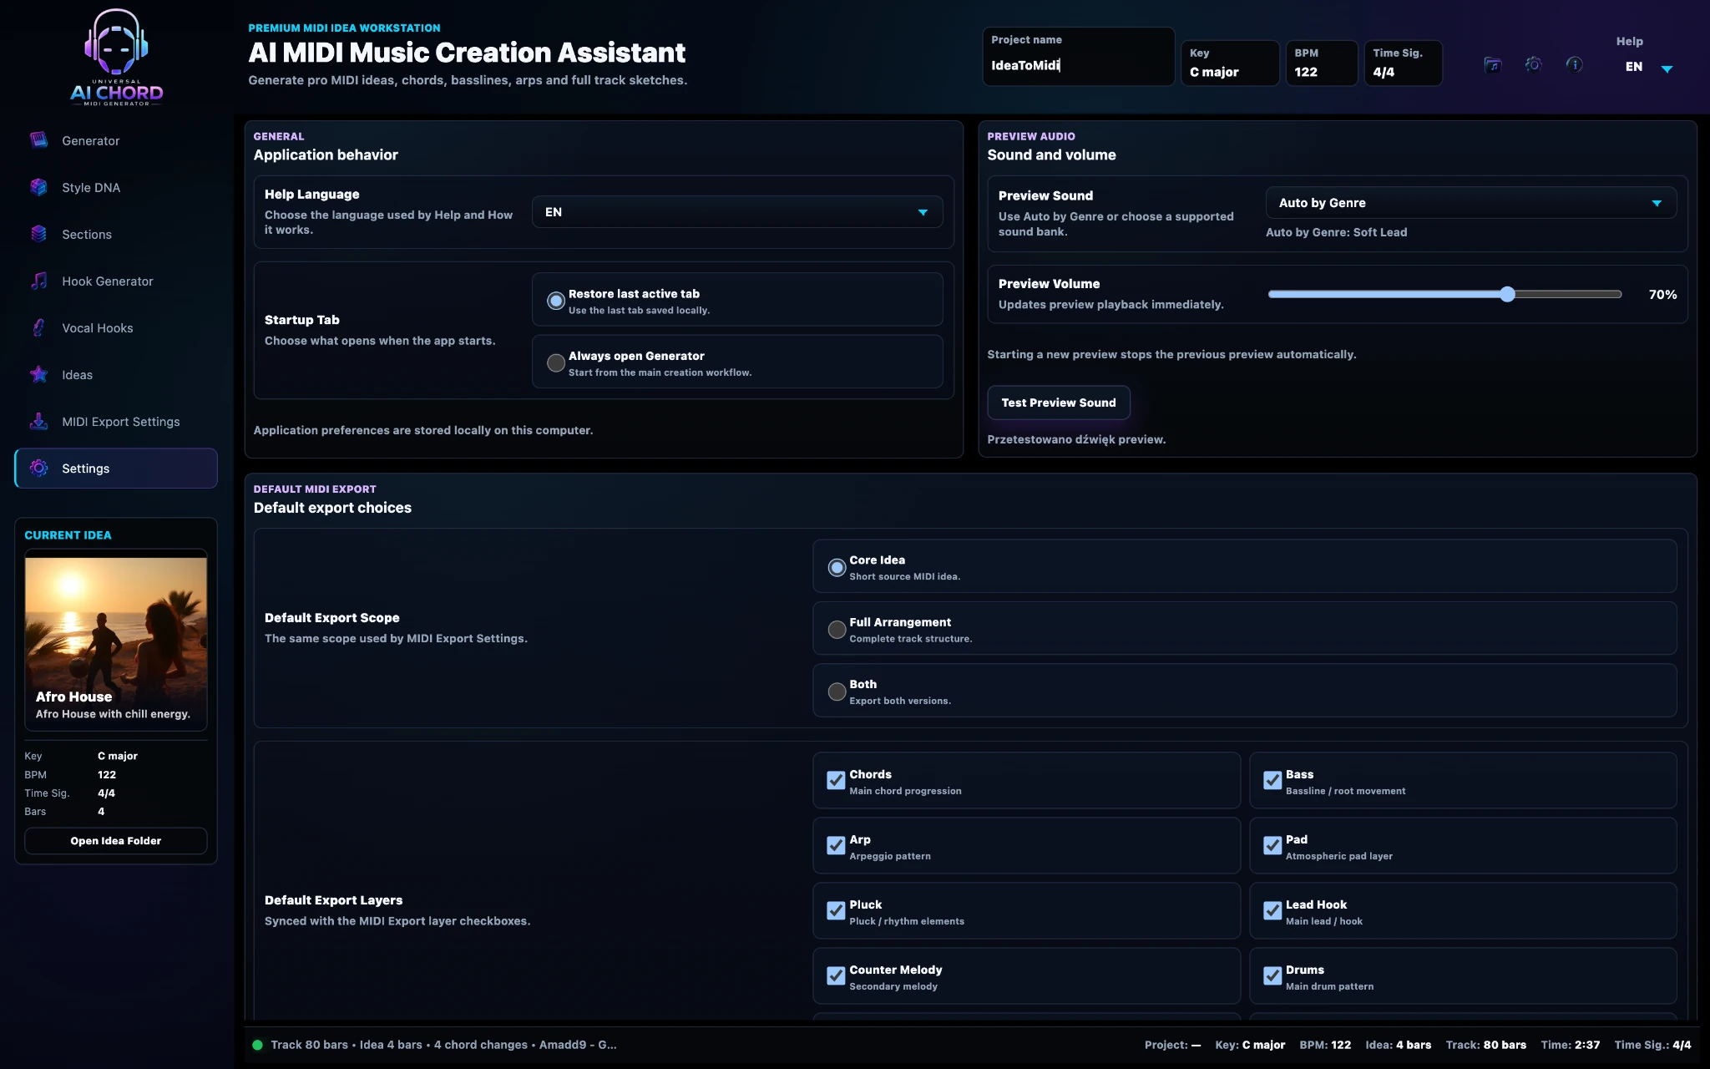Click 'Time Sig.: 4/4' in status bar
This screenshot has width=1710, height=1069.
[x=1652, y=1045]
